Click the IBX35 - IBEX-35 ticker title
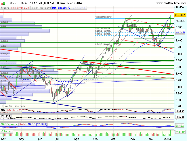Screen dimensions: 187x141 17,3
